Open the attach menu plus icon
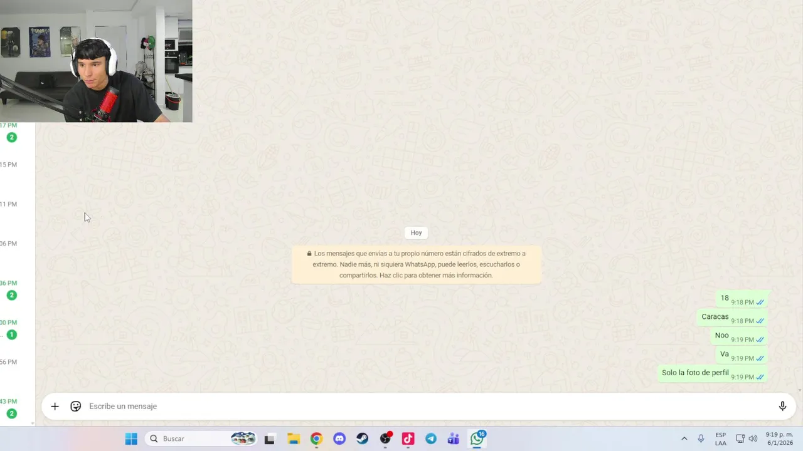 [x=55, y=407]
